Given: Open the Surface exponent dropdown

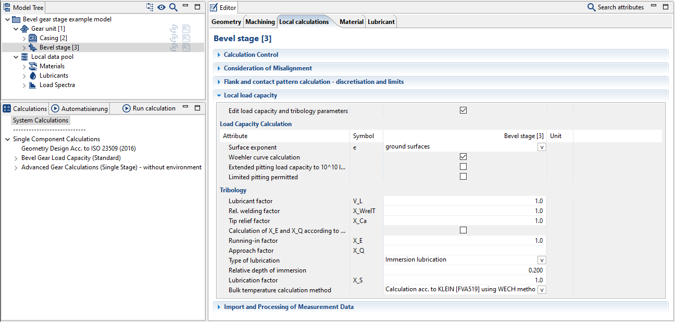Looking at the screenshot, I should pos(541,146).
